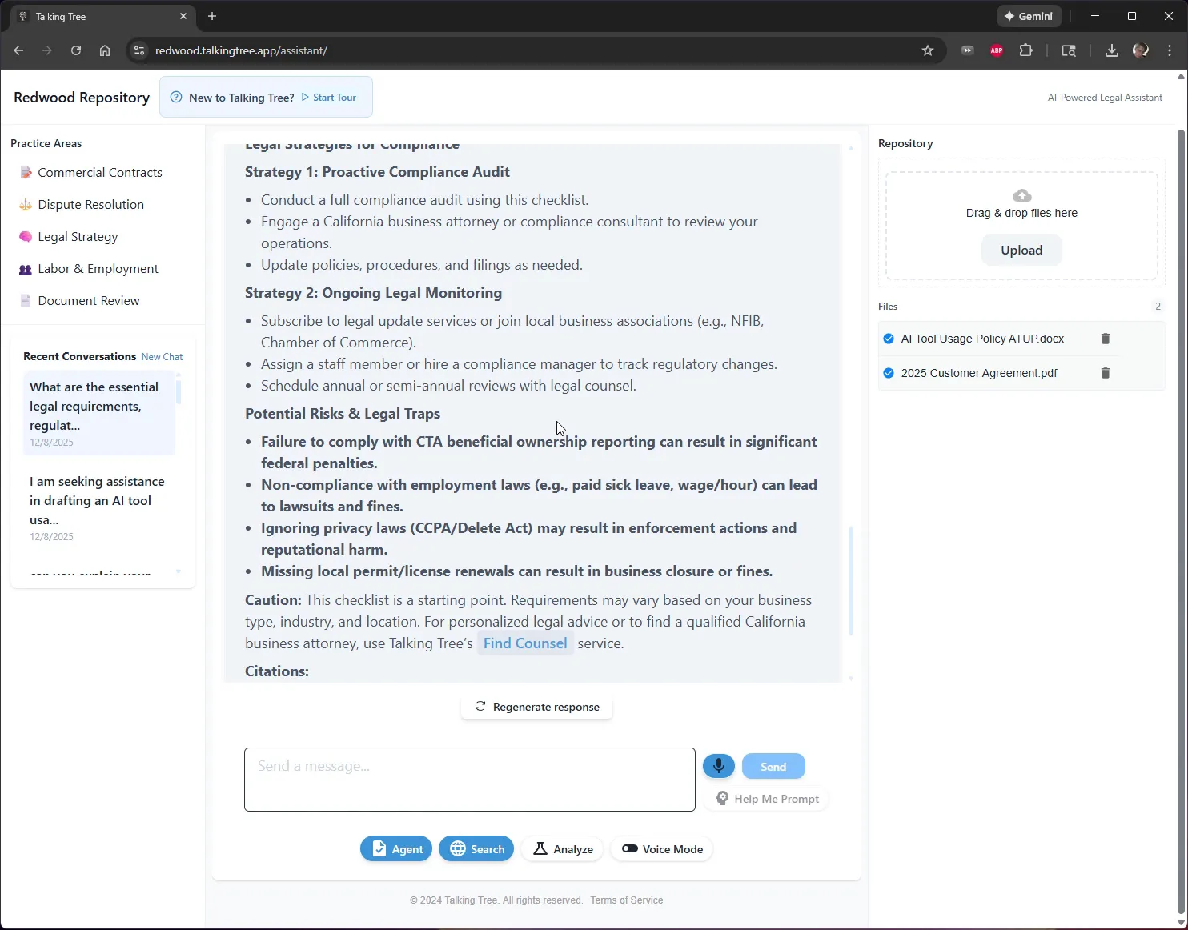The image size is (1188, 930).
Task: Click the Labor & Employment people icon
Action: 26,269
